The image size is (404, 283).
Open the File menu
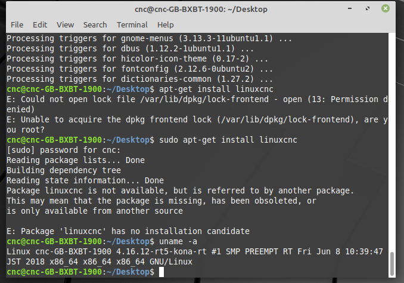coord(17,25)
